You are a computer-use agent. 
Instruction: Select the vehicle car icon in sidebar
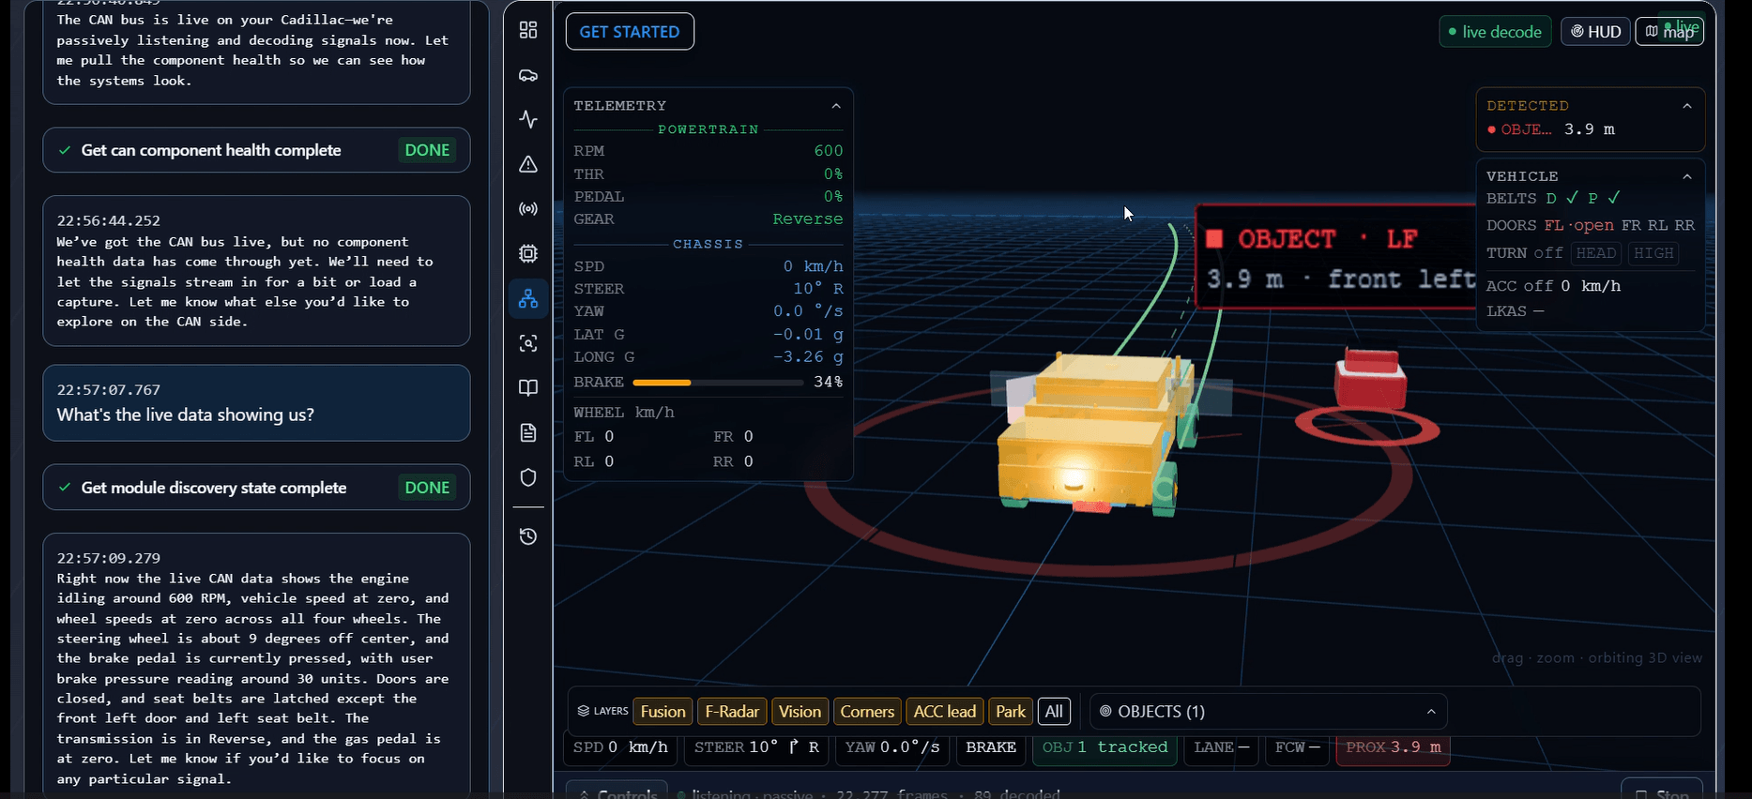(x=528, y=75)
